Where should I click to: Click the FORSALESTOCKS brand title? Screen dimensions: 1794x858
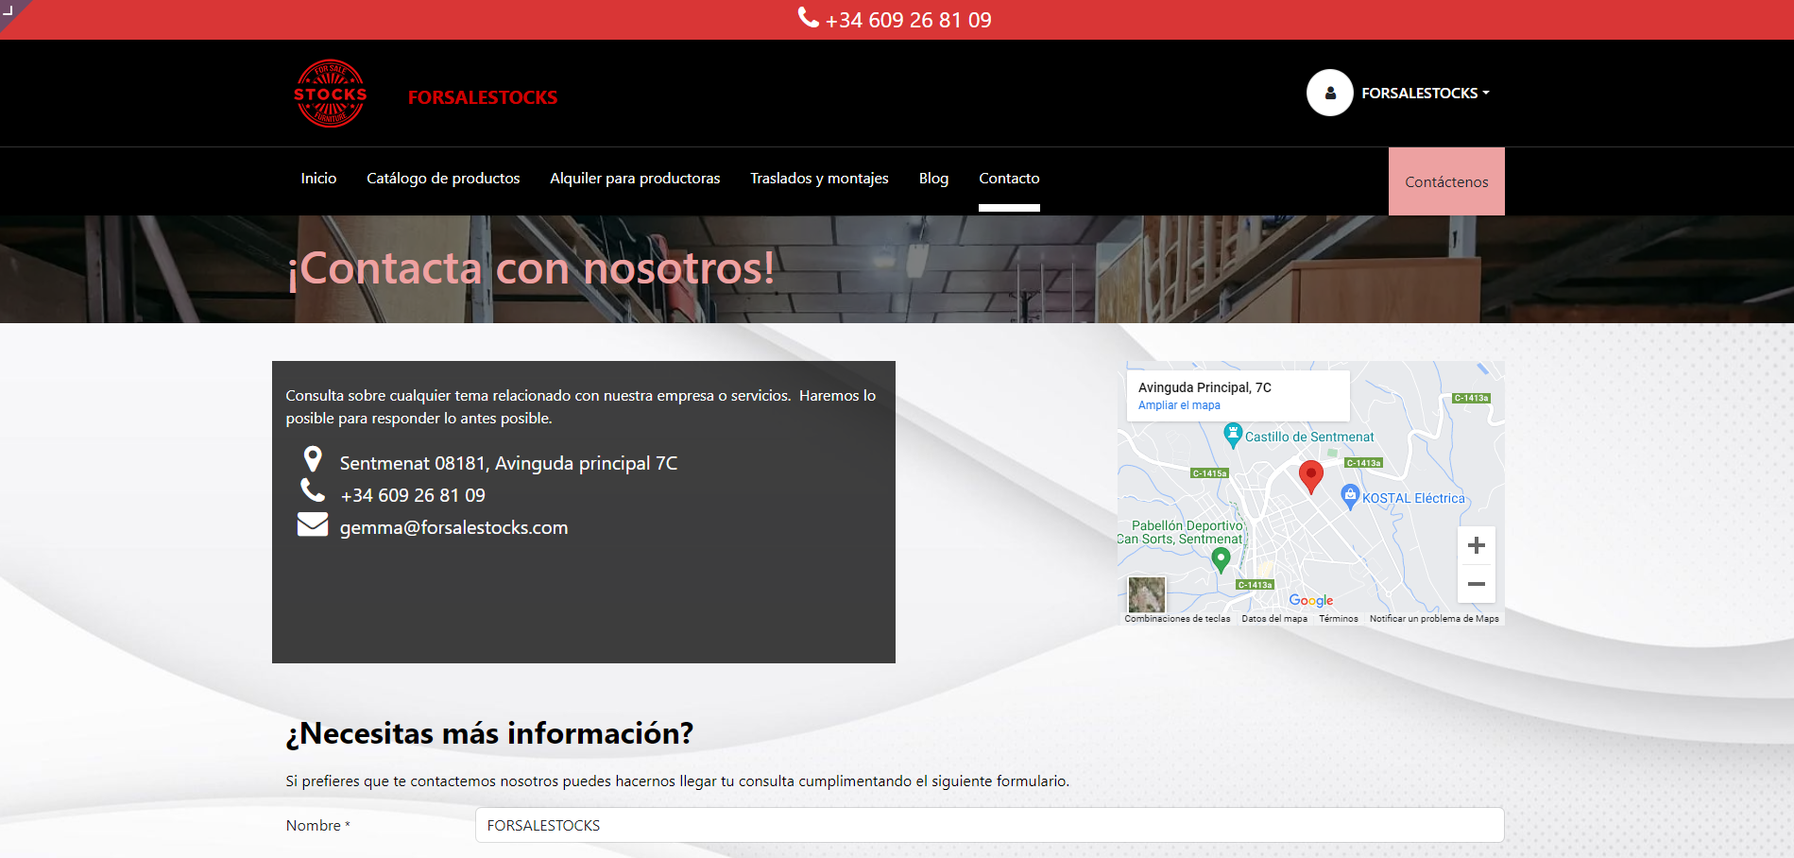tap(483, 97)
